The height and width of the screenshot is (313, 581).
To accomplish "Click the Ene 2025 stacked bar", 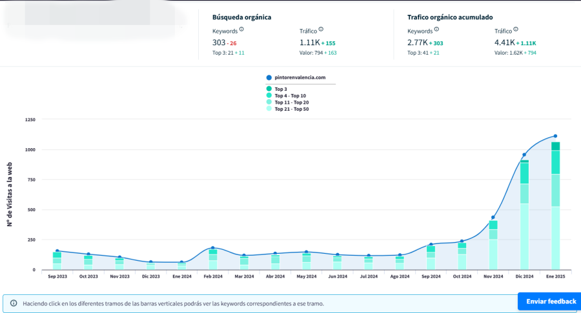I will [x=555, y=206].
